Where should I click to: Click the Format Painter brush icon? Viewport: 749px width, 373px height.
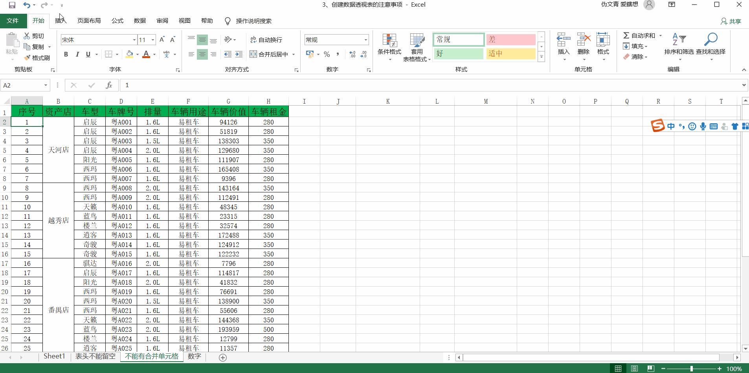coord(27,58)
